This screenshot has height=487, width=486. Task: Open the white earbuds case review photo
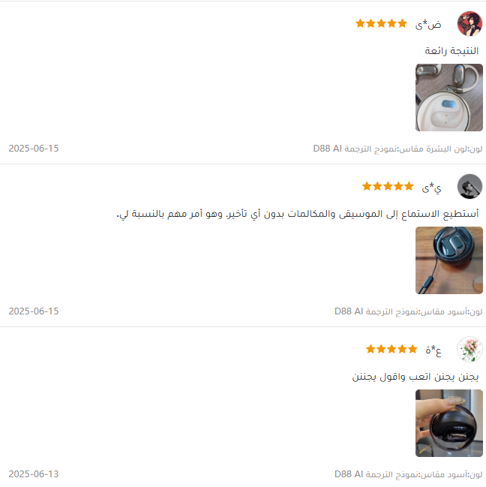(449, 98)
